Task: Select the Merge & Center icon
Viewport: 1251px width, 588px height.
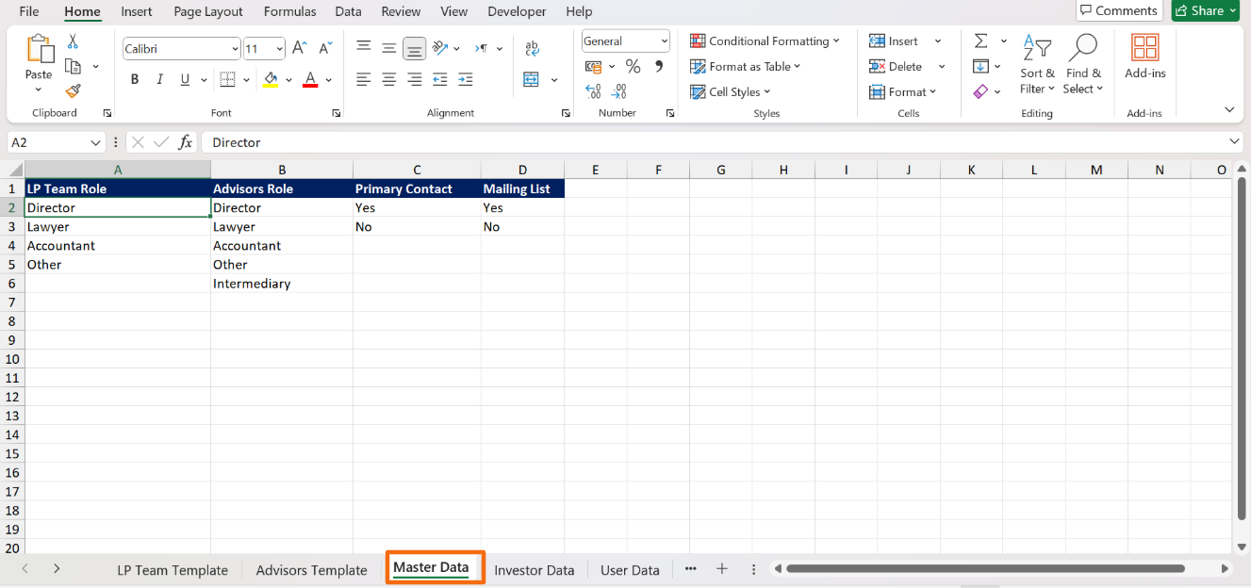Action: (x=532, y=79)
